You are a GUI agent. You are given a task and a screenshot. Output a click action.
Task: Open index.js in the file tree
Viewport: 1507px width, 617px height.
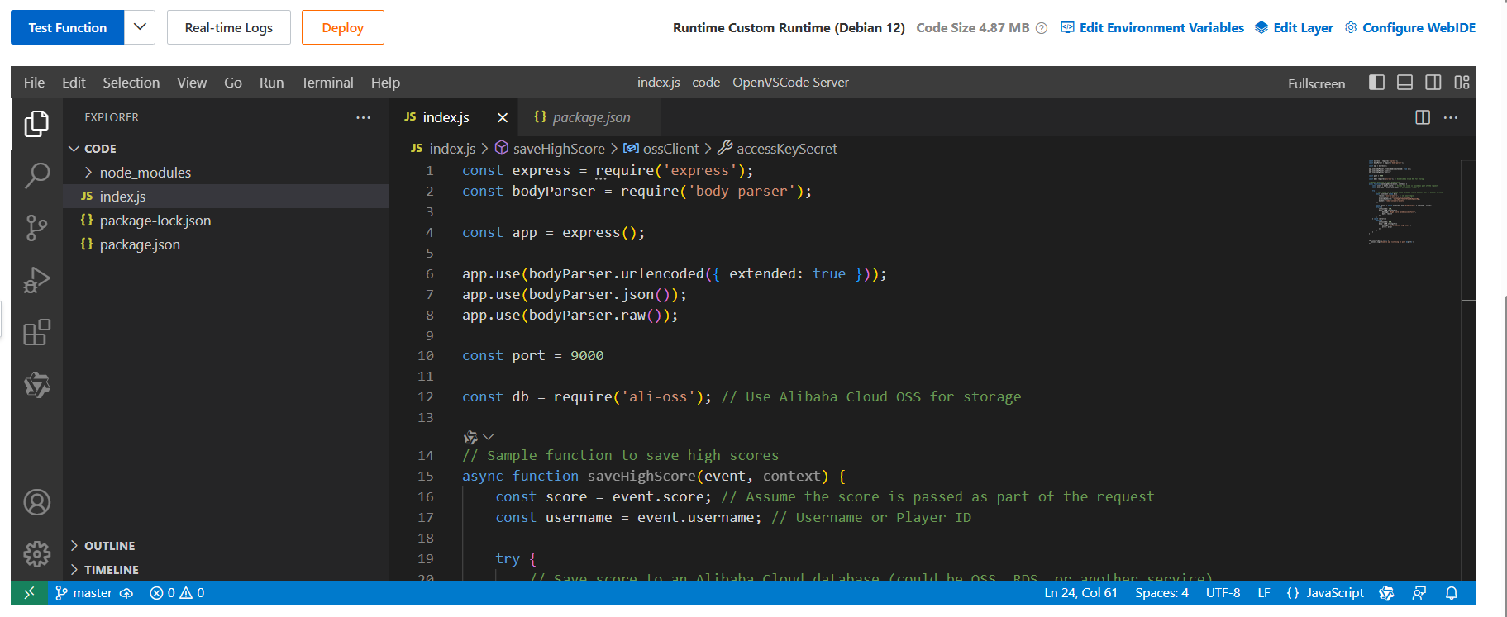pos(226,197)
